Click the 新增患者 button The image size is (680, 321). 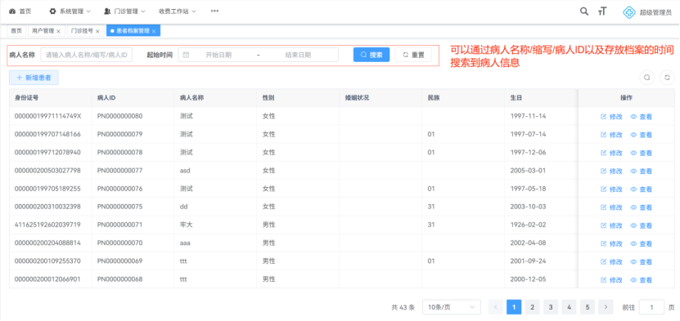pyautogui.click(x=34, y=78)
